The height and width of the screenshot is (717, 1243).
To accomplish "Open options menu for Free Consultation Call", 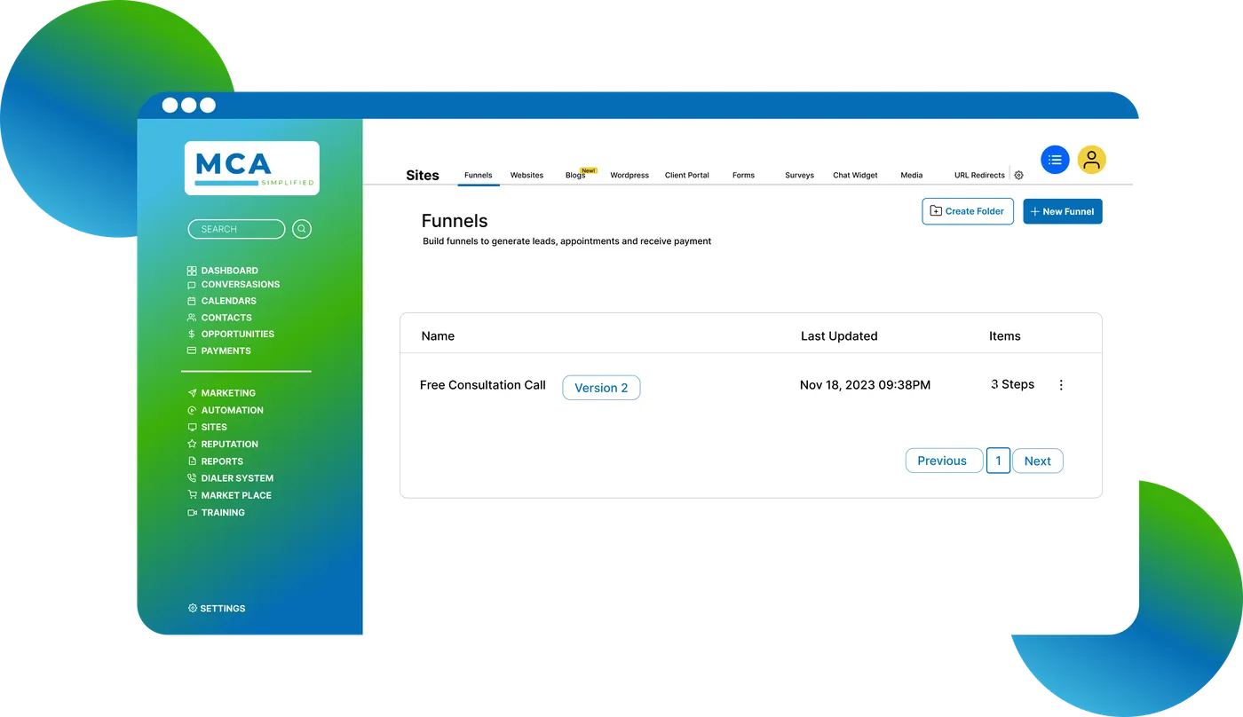I will (x=1061, y=385).
